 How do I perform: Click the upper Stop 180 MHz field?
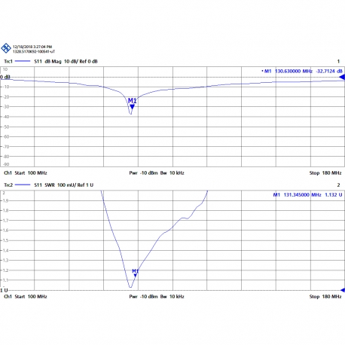325,172
